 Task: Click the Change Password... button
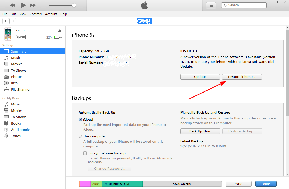[x=110, y=169]
